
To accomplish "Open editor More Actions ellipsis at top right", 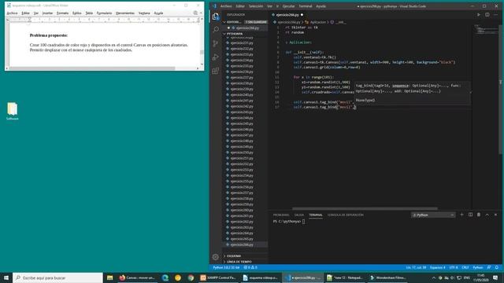I will (495, 15).
